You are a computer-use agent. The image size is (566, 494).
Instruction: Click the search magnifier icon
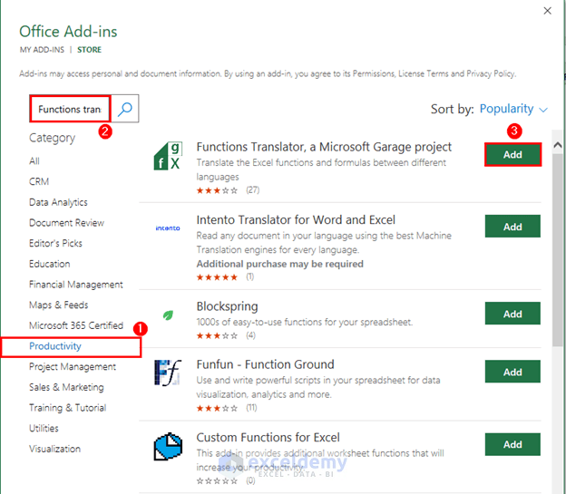(x=126, y=109)
